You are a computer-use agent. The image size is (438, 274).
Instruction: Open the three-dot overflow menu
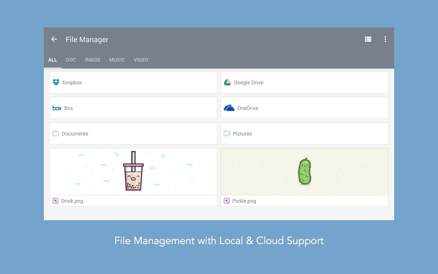(385, 39)
